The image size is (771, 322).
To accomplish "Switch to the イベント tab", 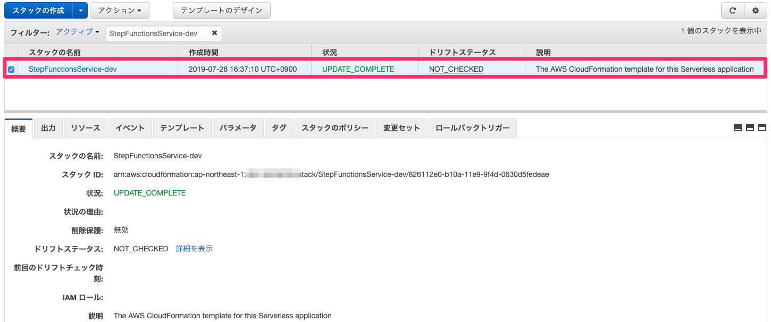I will [130, 128].
